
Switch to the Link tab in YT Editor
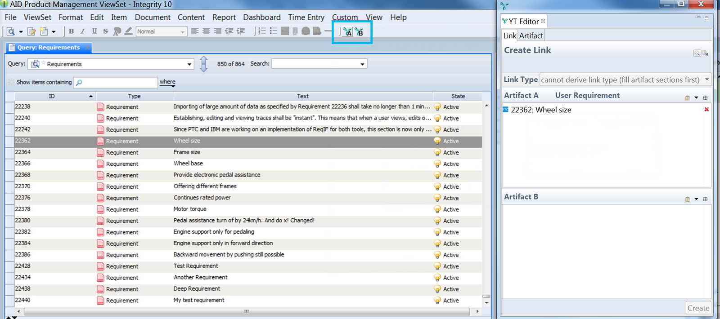pos(510,35)
